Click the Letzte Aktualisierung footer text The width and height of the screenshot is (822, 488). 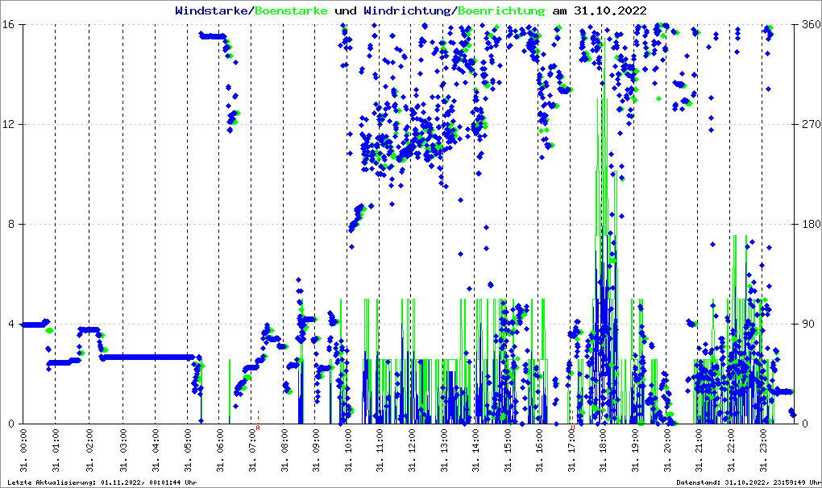point(99,482)
